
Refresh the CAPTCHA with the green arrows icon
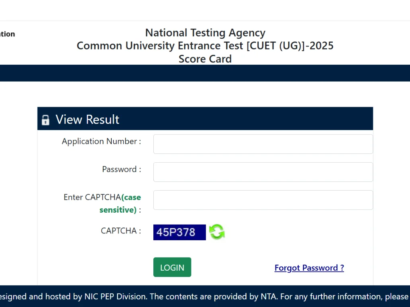pos(217,232)
